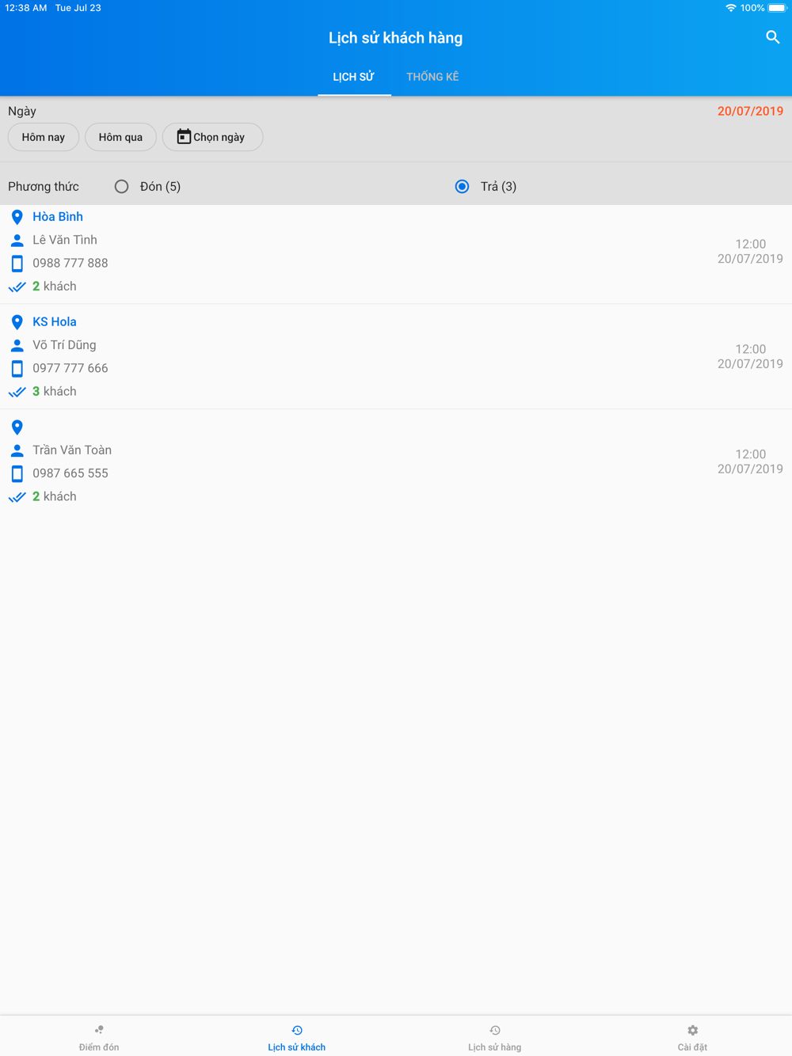The height and width of the screenshot is (1056, 792).
Task: Open the KS Hola location link
Action: (x=55, y=322)
